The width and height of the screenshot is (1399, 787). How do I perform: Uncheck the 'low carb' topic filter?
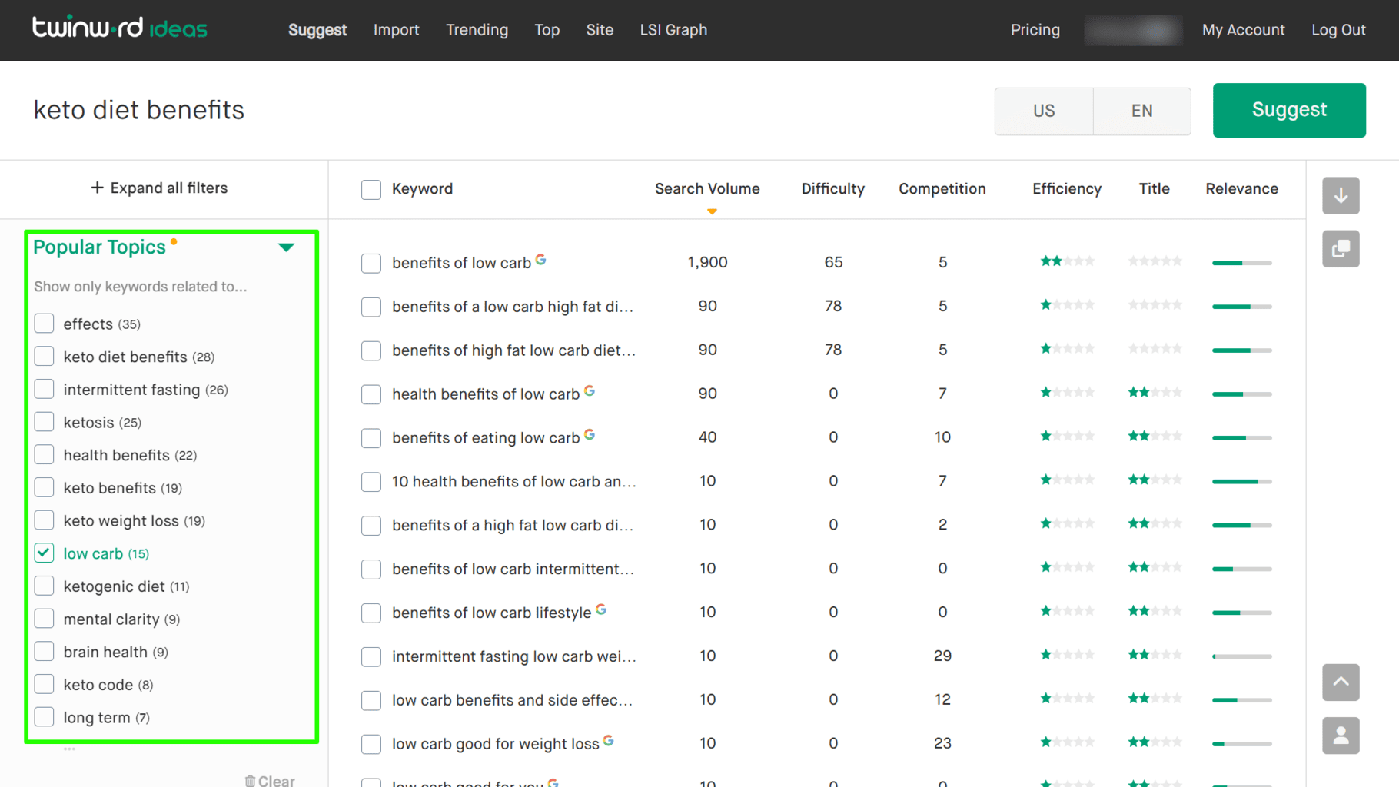(44, 553)
